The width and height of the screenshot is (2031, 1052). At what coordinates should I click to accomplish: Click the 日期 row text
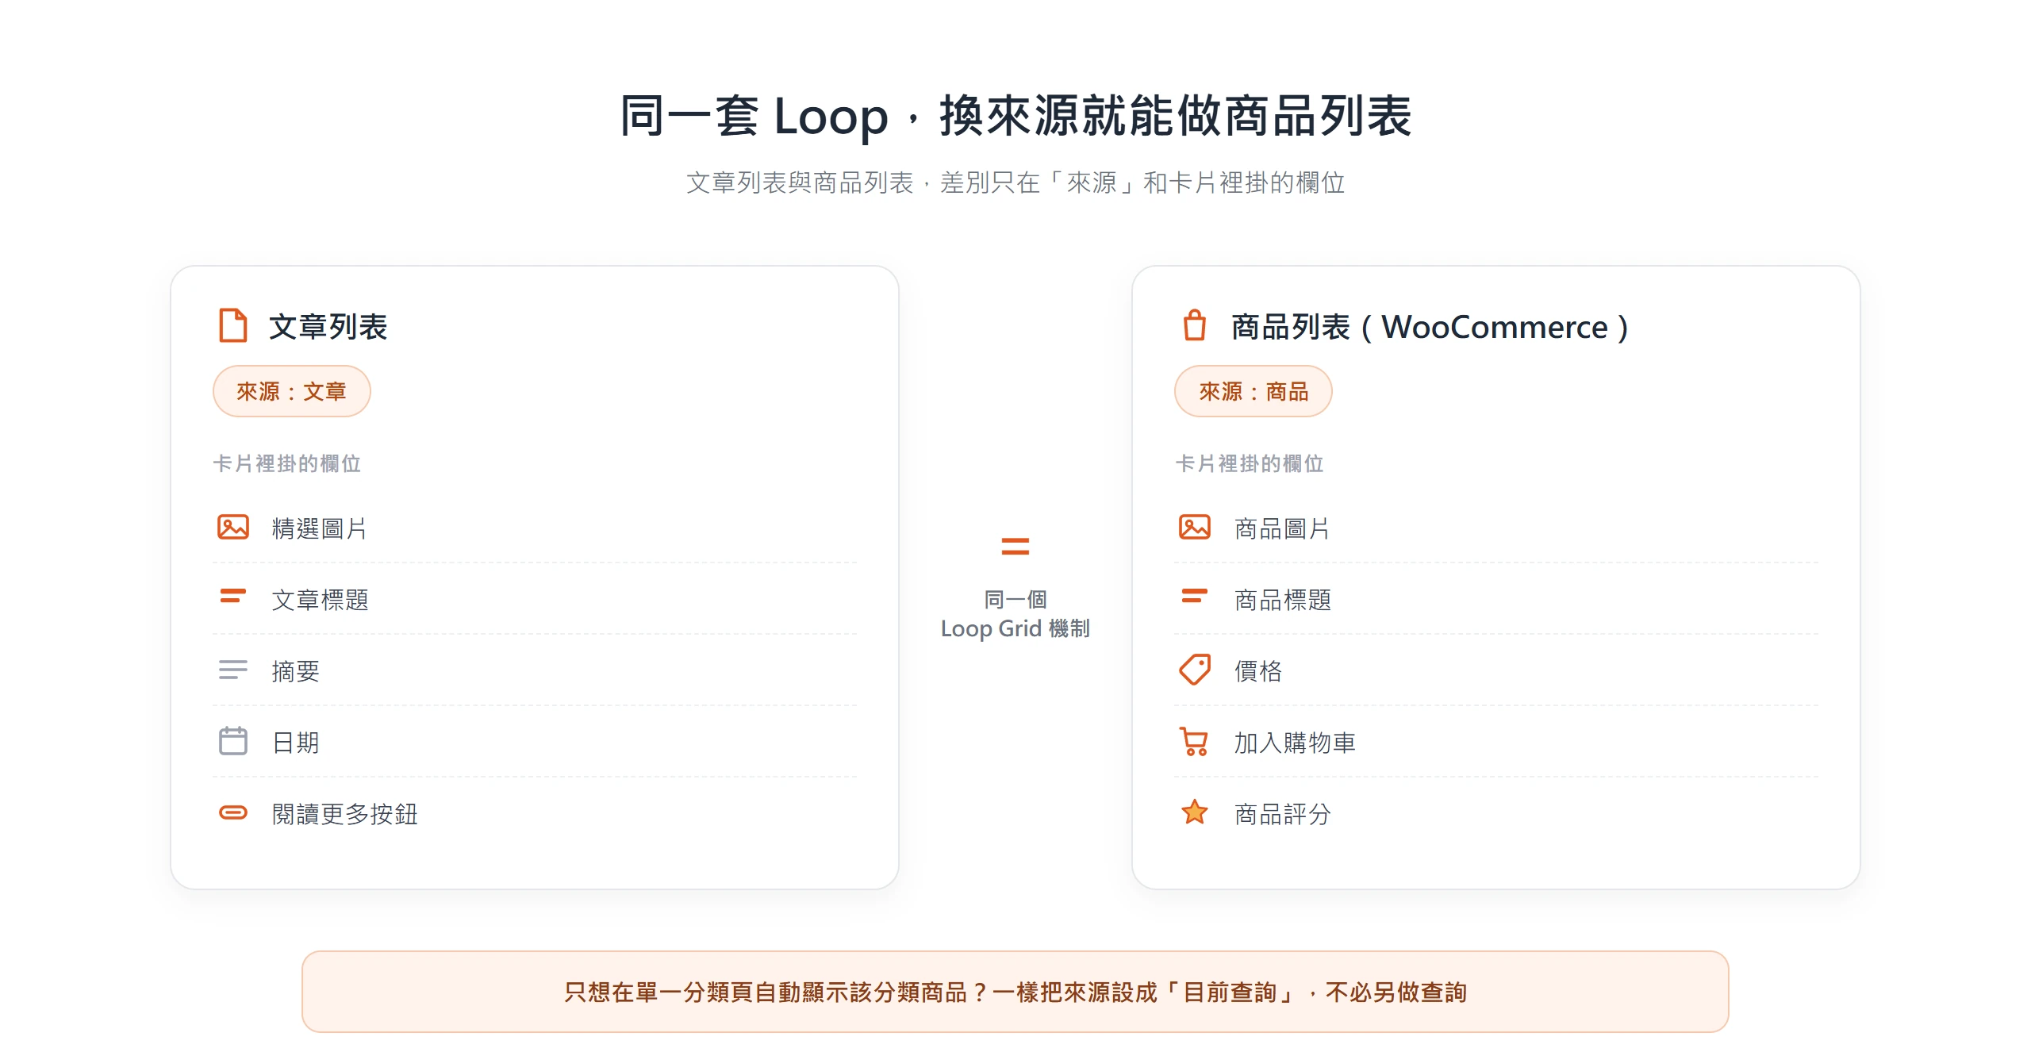295,743
